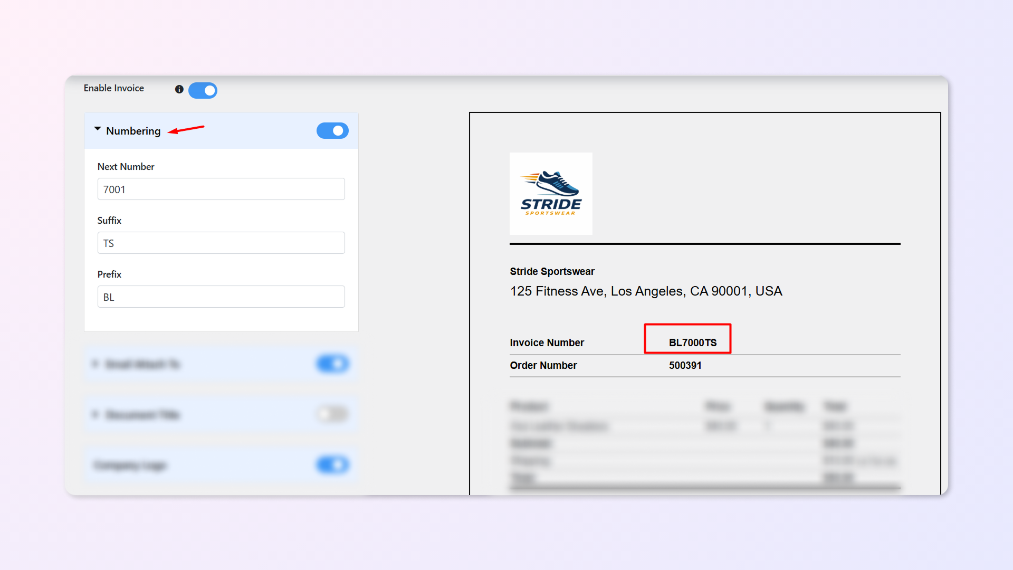
Task: Turn off the Enable Invoice switch
Action: [203, 90]
